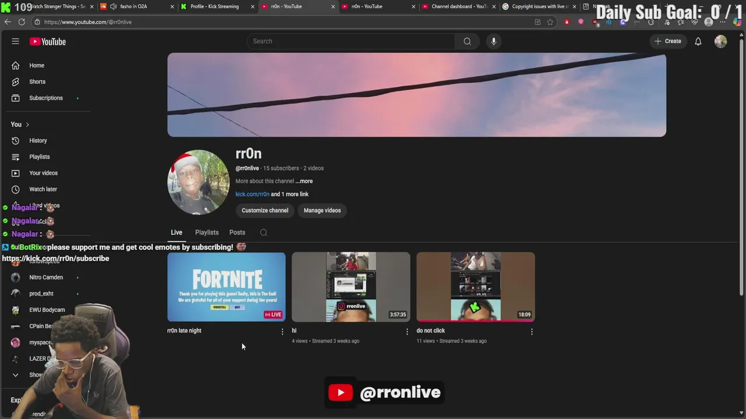Expand channel description with ...more
Viewport: 746px width, 419px height.
point(304,181)
